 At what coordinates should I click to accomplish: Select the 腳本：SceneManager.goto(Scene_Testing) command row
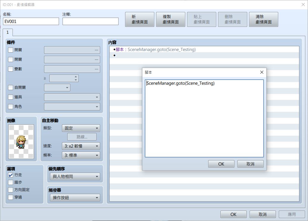204,50
